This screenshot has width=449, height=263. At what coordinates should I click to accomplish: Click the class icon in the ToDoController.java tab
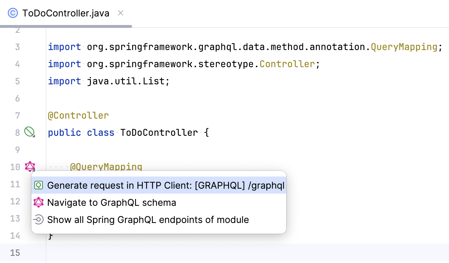[x=13, y=13]
